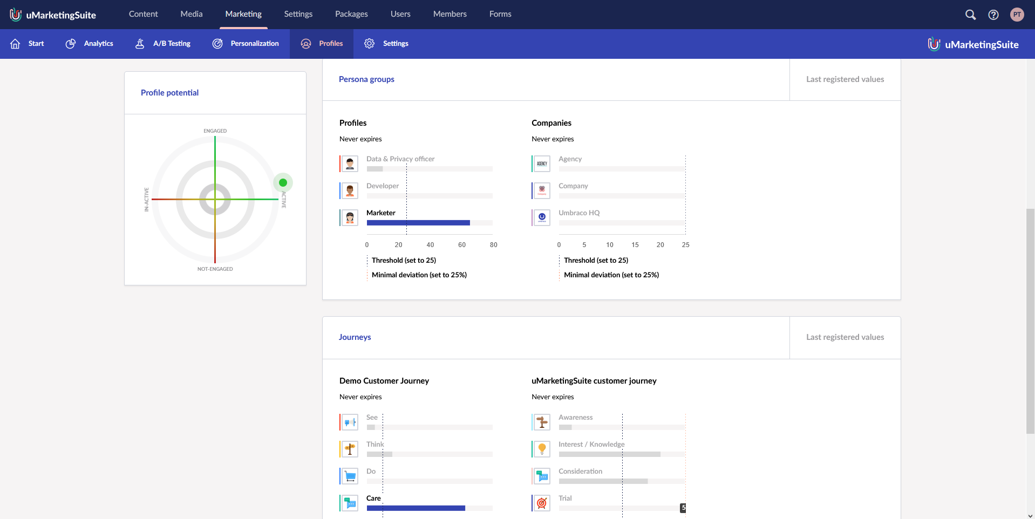Click the See journey step icon

(350, 422)
